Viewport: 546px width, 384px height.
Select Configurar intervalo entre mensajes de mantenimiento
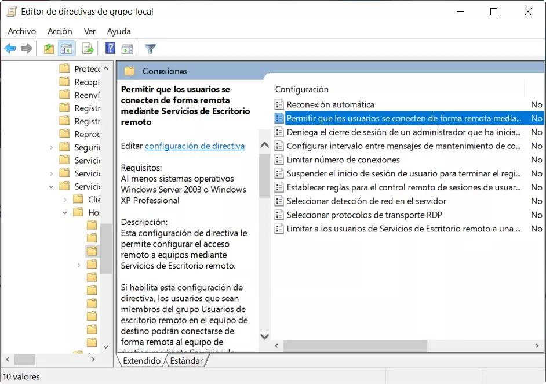pyautogui.click(x=403, y=146)
